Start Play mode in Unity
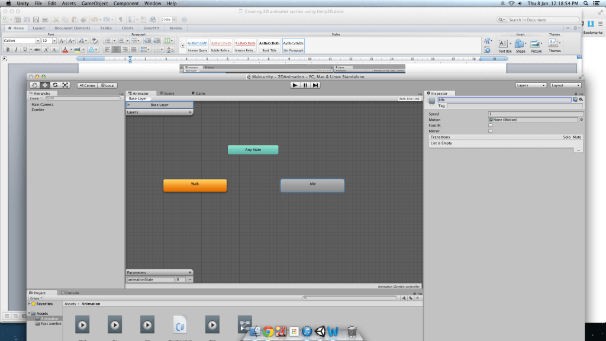The width and height of the screenshot is (606, 341). pos(295,85)
